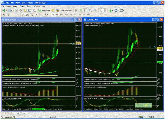Expand the New Chart dropdown arrow
This screenshot has height=119, width=165.
pos(6,11)
